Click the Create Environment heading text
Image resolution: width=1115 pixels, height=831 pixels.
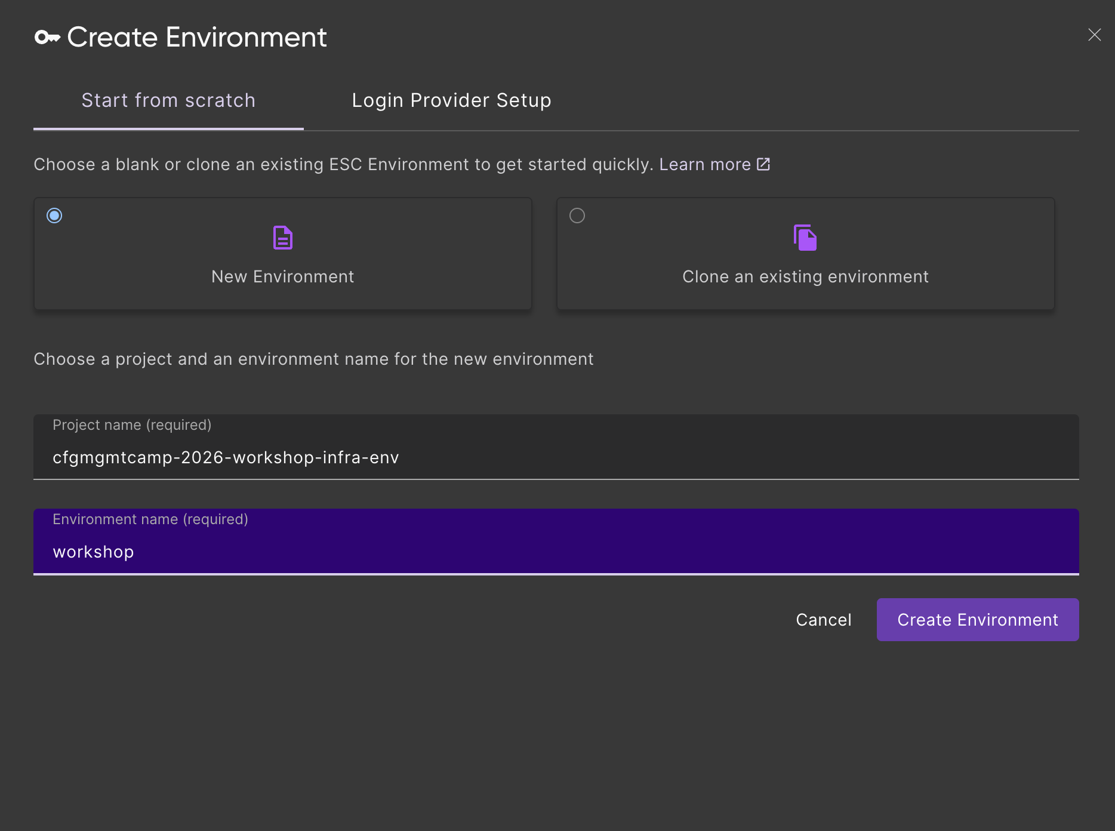tap(197, 37)
